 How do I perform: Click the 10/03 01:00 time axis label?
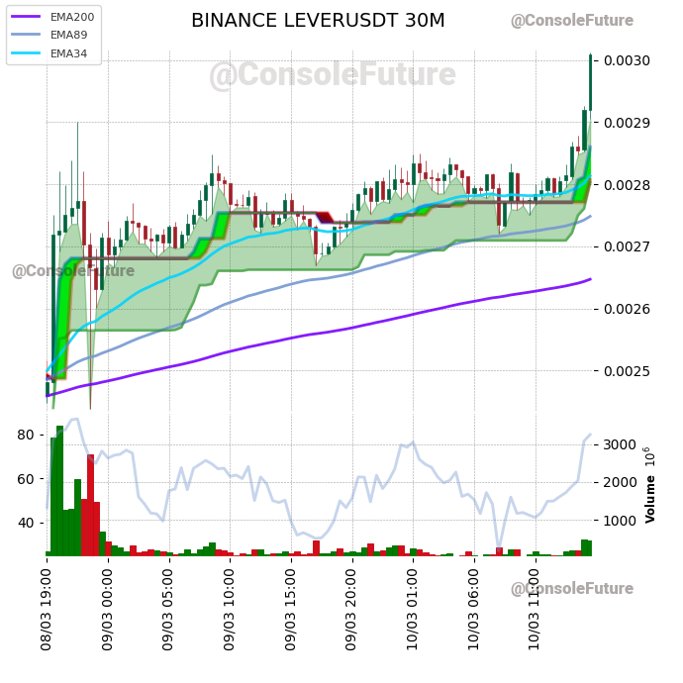(x=412, y=610)
